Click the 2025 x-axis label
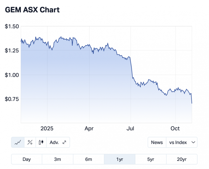This screenshot has height=169, width=209. point(47,129)
